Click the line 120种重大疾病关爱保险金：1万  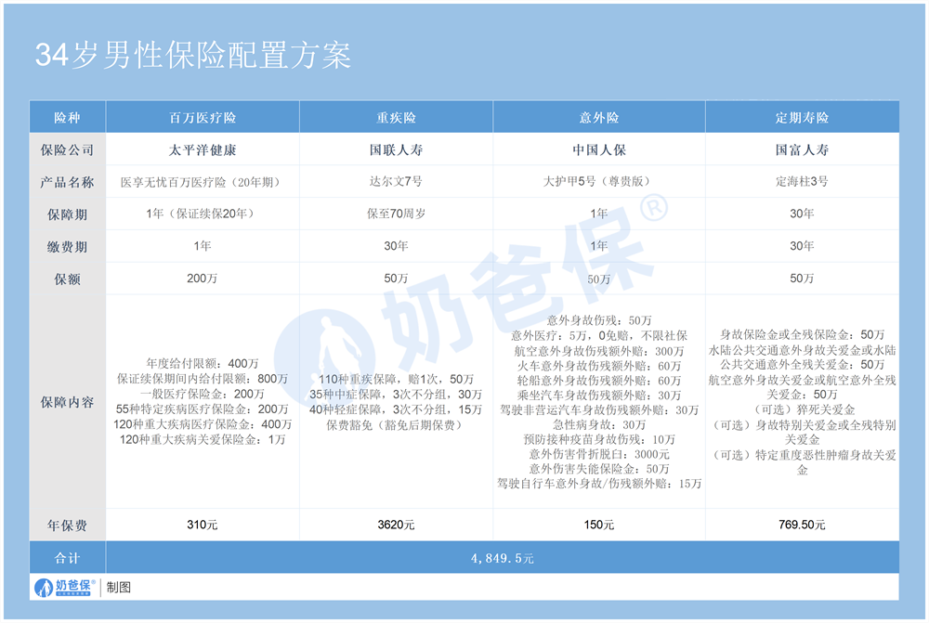(203, 439)
